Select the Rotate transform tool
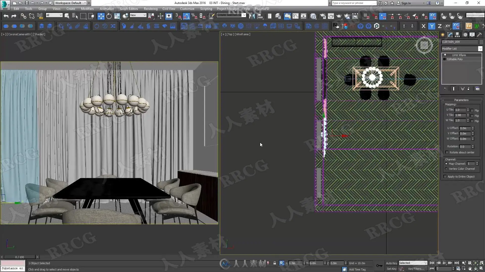485x272 pixels. tap(109, 16)
